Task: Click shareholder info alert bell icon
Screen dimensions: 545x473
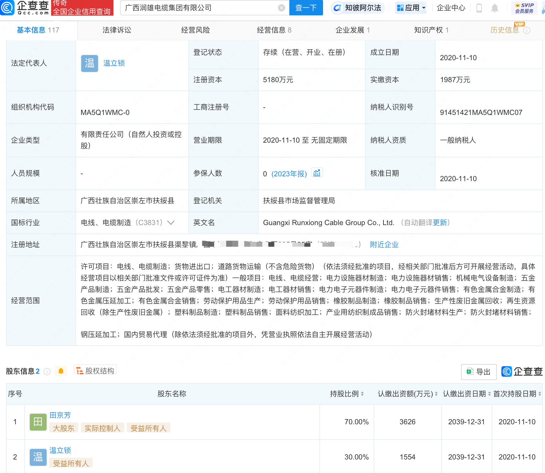Action: point(61,371)
